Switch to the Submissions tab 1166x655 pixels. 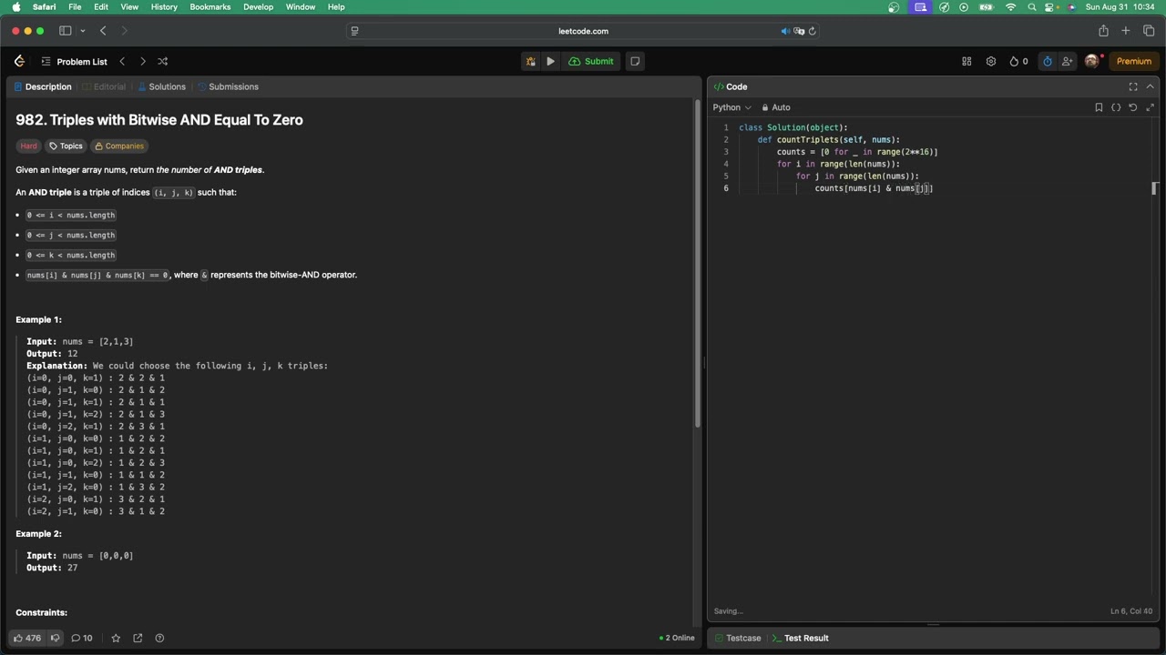[228, 86]
